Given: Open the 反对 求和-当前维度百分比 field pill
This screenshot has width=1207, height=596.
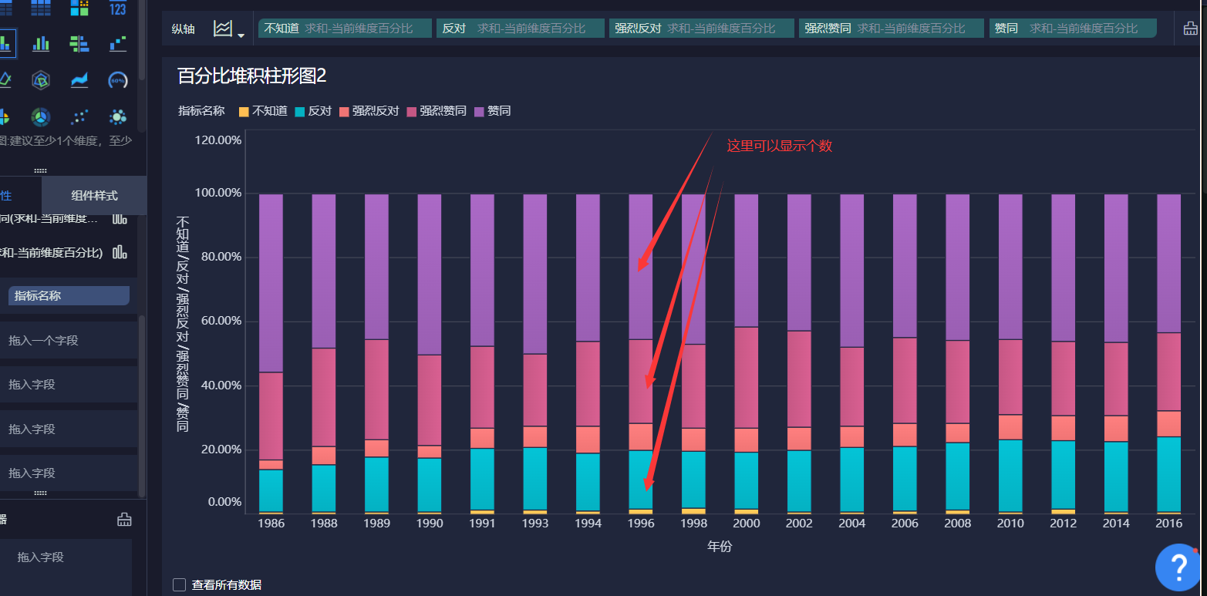Looking at the screenshot, I should [x=521, y=29].
